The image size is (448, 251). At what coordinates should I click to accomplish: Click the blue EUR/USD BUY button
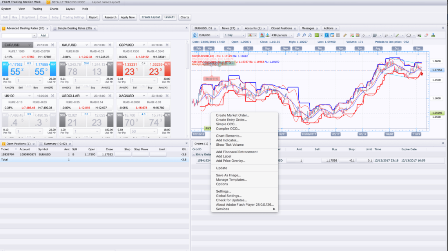click(53, 69)
